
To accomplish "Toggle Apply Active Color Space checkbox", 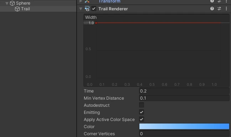I will tap(142, 119).
